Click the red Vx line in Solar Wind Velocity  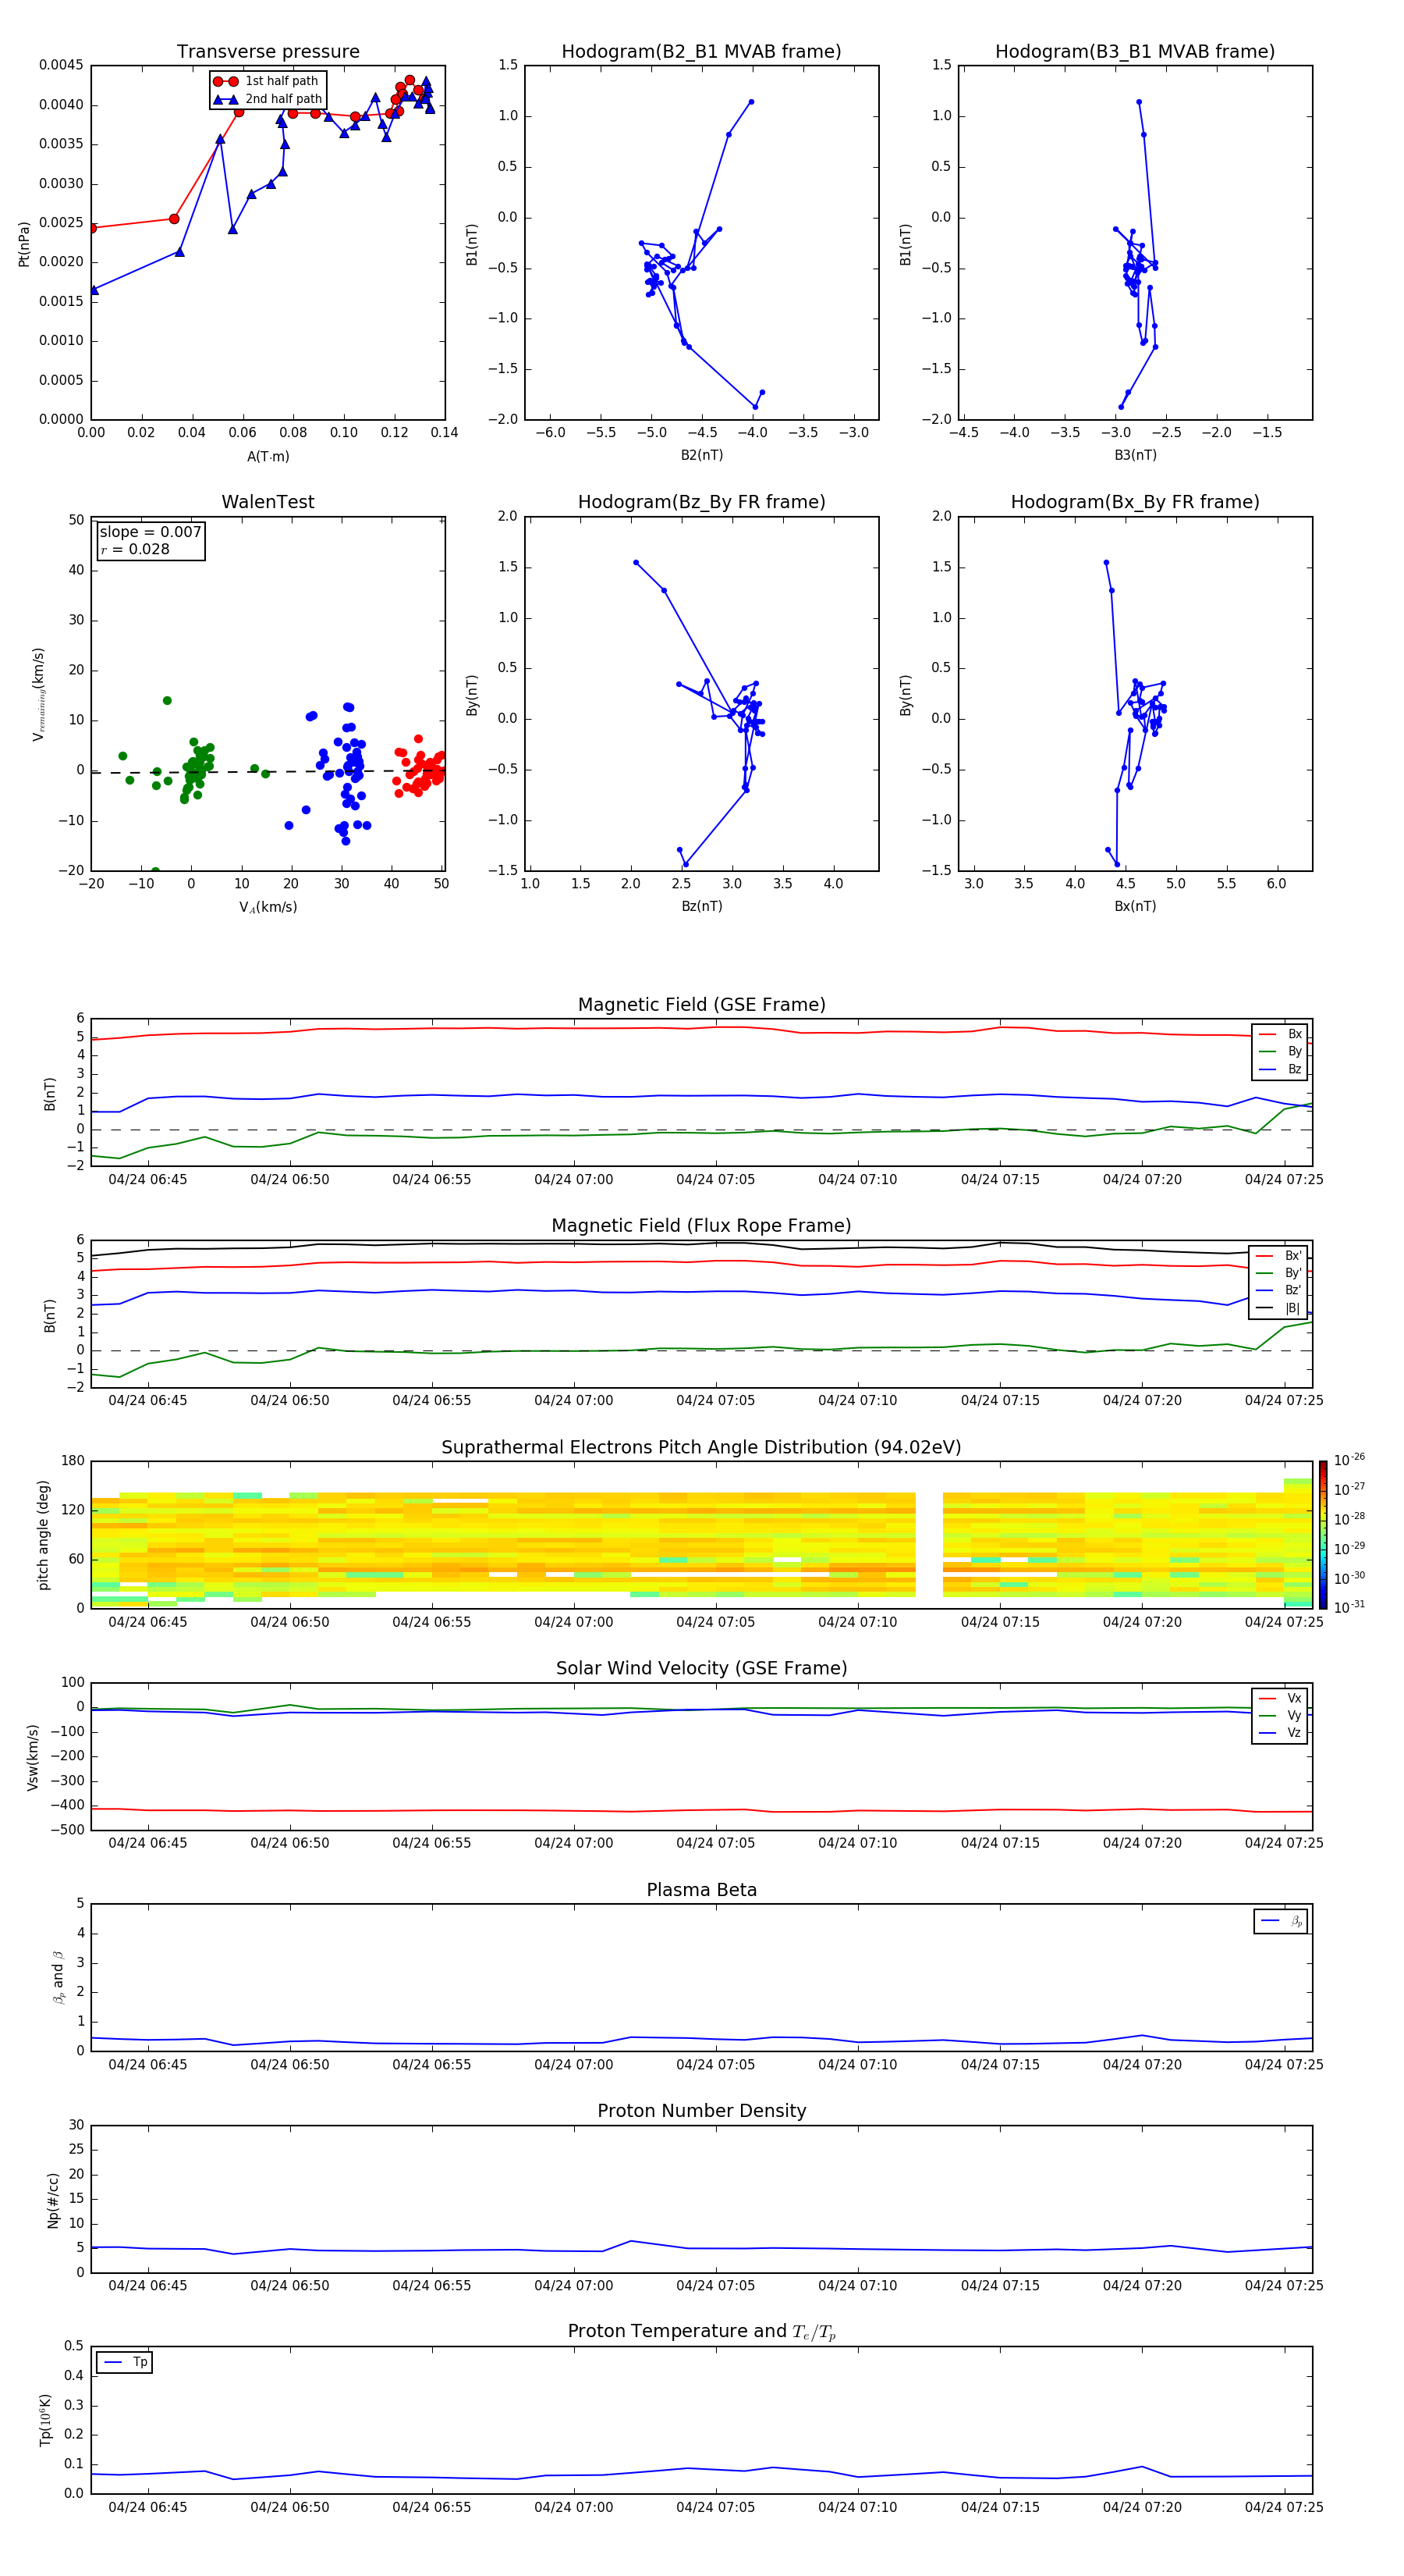pyautogui.click(x=701, y=1810)
